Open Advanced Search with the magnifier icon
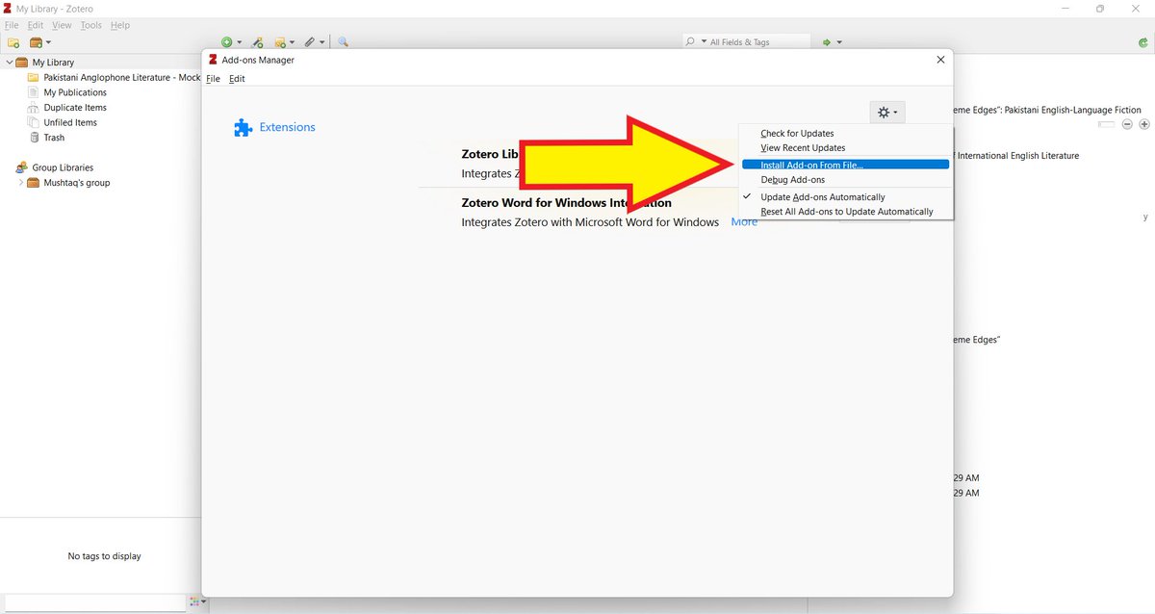The height and width of the screenshot is (614, 1155). 343,42
